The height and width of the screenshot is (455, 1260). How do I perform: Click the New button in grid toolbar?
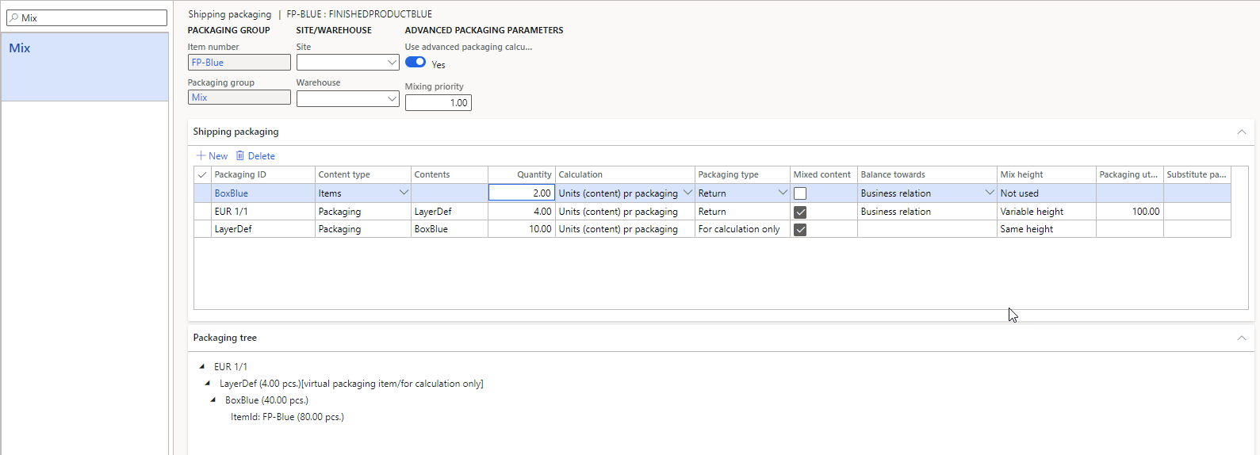pyautogui.click(x=212, y=156)
